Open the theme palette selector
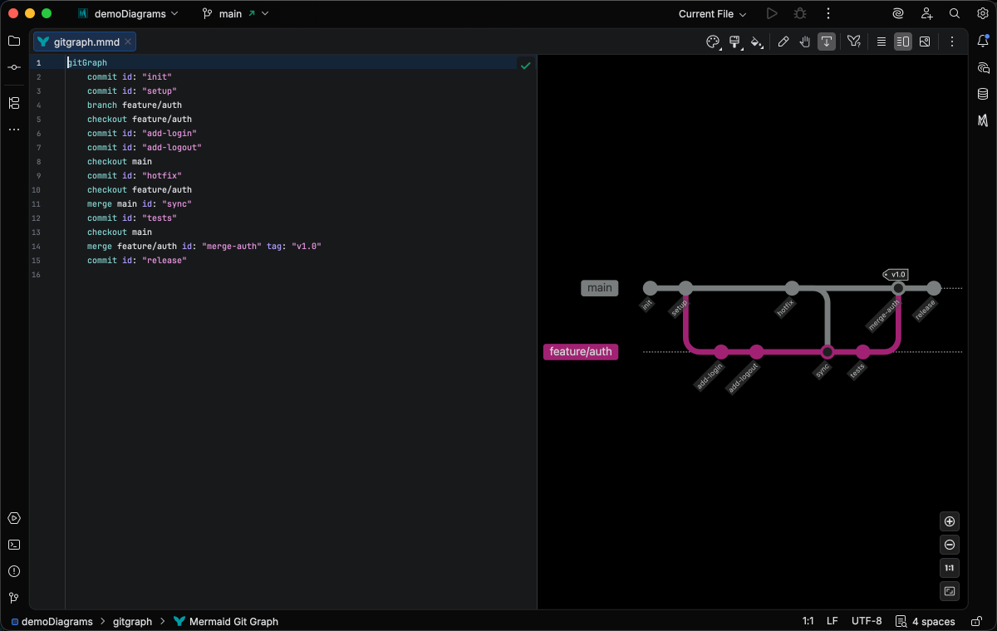 pyautogui.click(x=713, y=42)
